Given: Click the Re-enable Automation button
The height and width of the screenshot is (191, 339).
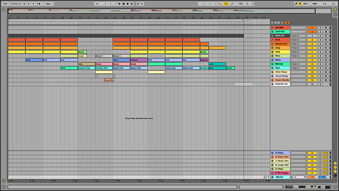Looking at the screenshot, I should click(142, 4).
